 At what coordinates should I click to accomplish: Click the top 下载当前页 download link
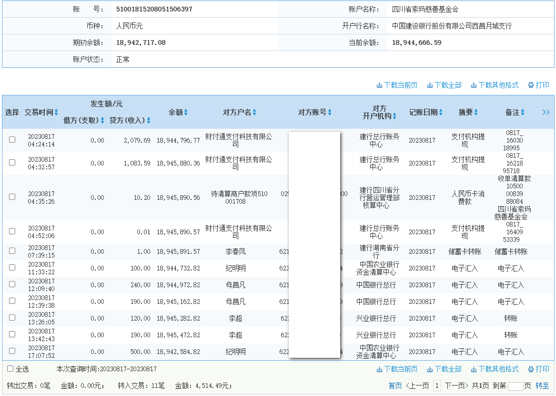[397, 85]
